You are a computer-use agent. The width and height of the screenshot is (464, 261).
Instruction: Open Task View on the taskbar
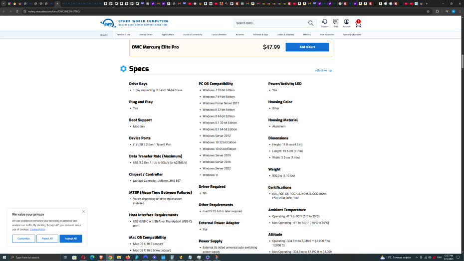coord(65,258)
